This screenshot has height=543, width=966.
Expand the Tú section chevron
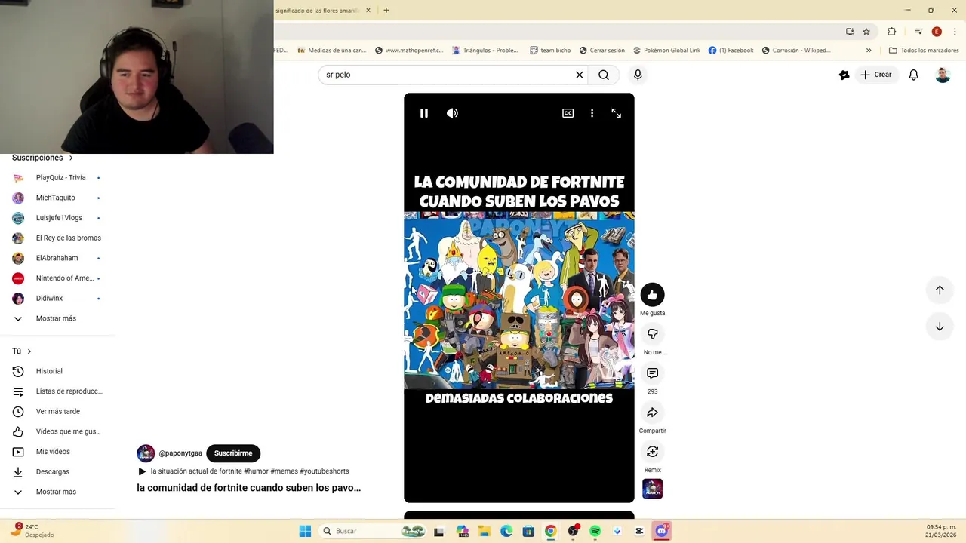click(29, 351)
